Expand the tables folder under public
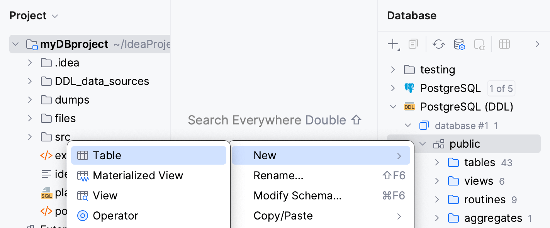Image resolution: width=550 pixels, height=228 pixels. click(x=437, y=162)
